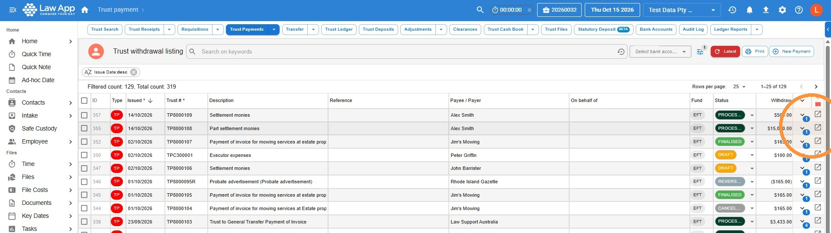
Task: Tick checkbox for row ID 352
Action: coord(84,142)
